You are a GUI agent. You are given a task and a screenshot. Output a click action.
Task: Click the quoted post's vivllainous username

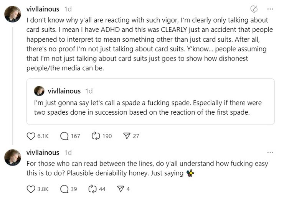coord(64,91)
